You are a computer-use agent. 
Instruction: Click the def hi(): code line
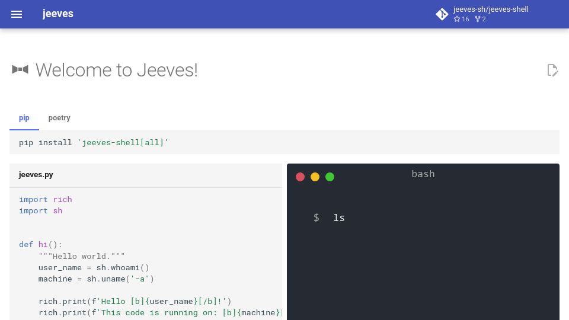(x=41, y=245)
